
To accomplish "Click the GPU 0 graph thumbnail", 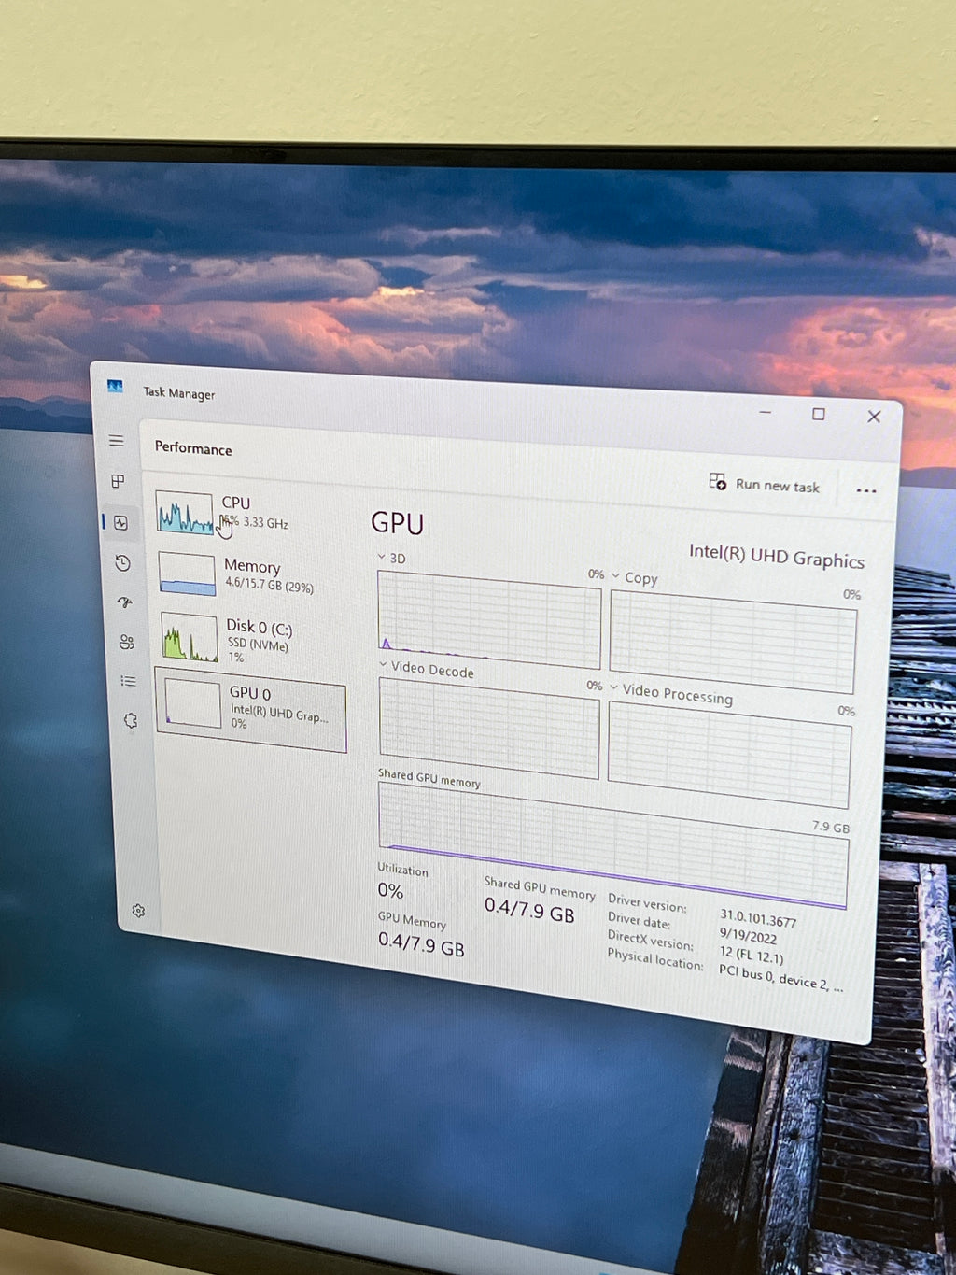I will (192, 703).
